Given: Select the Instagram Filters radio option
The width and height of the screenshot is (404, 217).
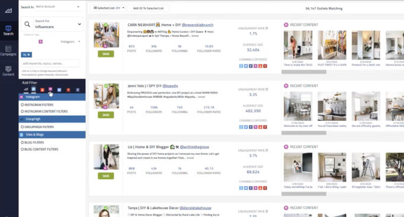Looking at the screenshot, I should click(x=22, y=105).
